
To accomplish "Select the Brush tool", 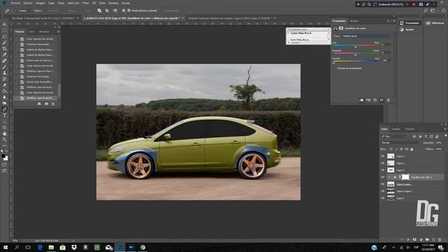I will coord(5,67).
